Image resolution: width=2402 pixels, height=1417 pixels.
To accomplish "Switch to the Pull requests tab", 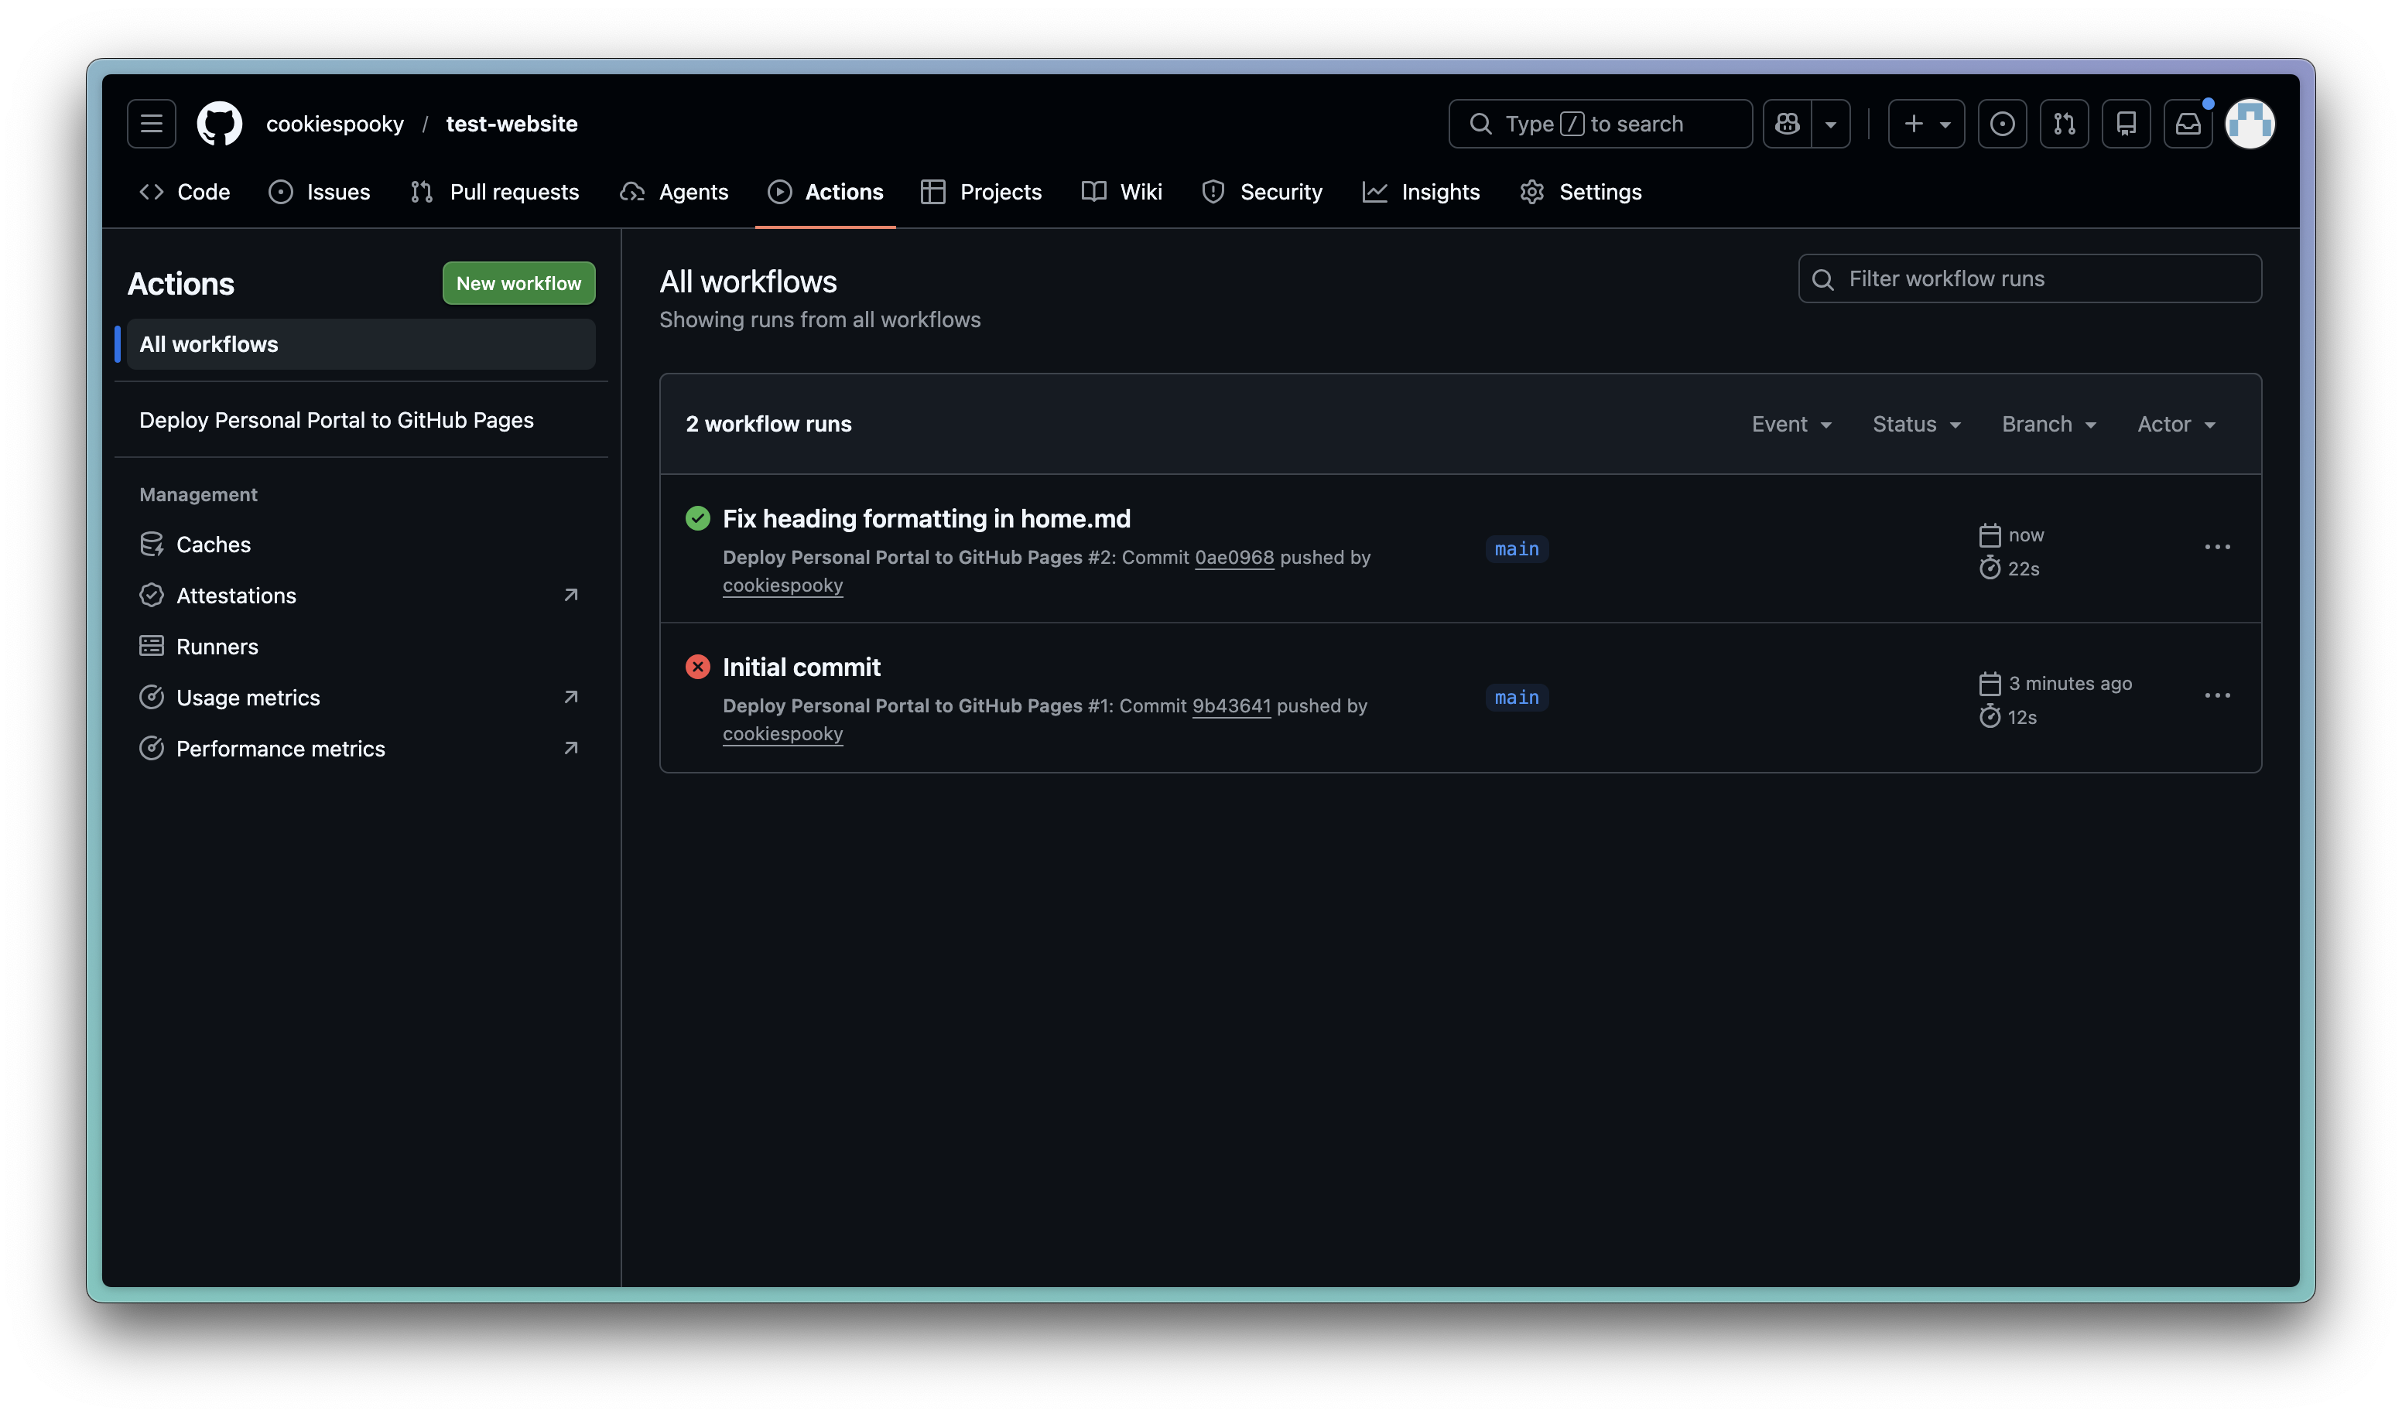I will pos(494,192).
